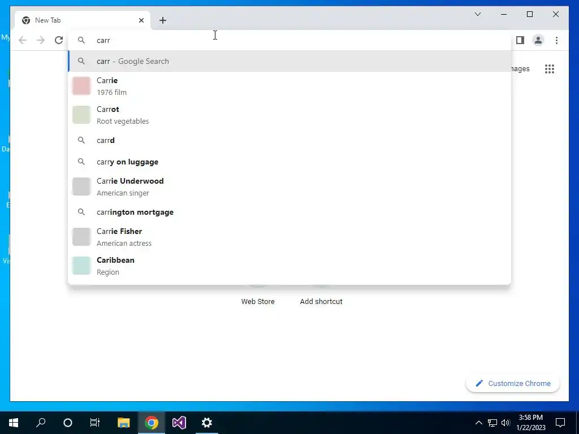Click the Customize Chrome button
579x434 pixels.
[512, 384]
